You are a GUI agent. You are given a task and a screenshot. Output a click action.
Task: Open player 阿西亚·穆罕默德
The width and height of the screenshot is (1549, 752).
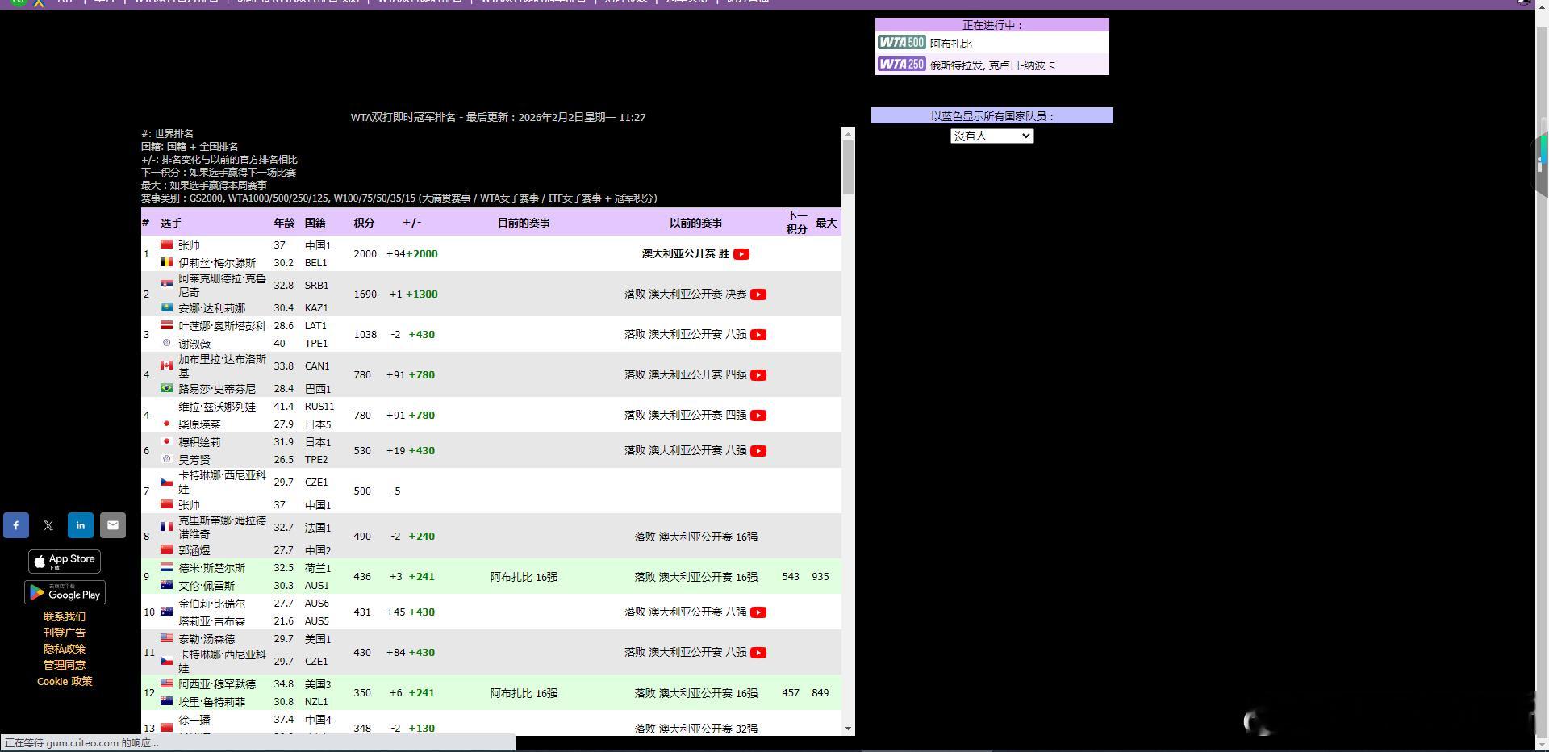coord(217,684)
